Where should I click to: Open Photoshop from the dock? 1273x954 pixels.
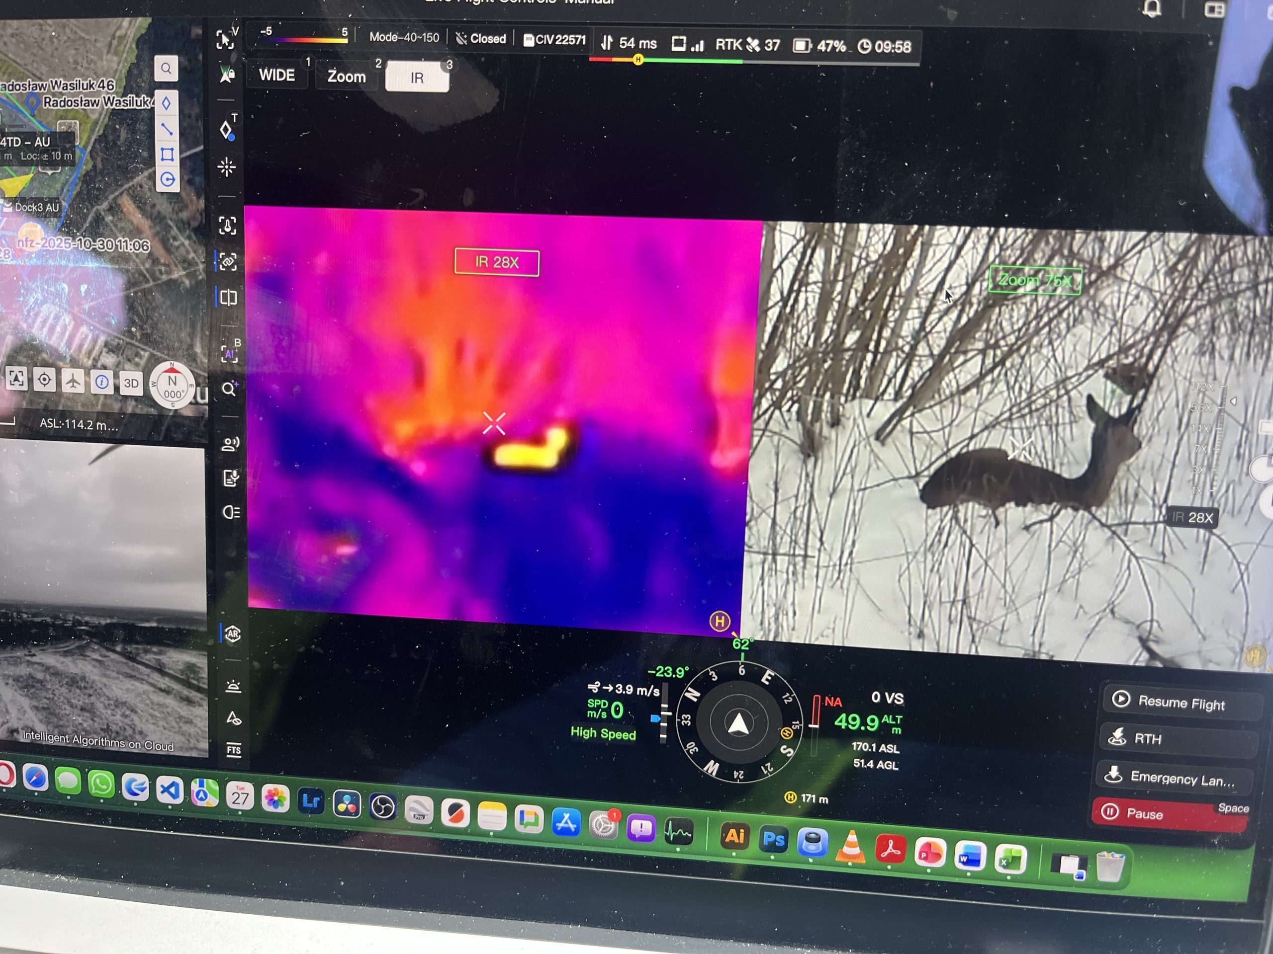tap(773, 840)
